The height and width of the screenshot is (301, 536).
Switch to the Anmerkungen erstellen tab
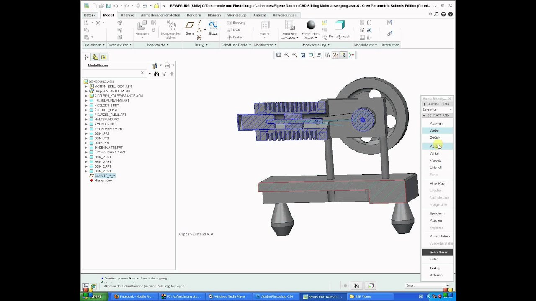pos(160,15)
